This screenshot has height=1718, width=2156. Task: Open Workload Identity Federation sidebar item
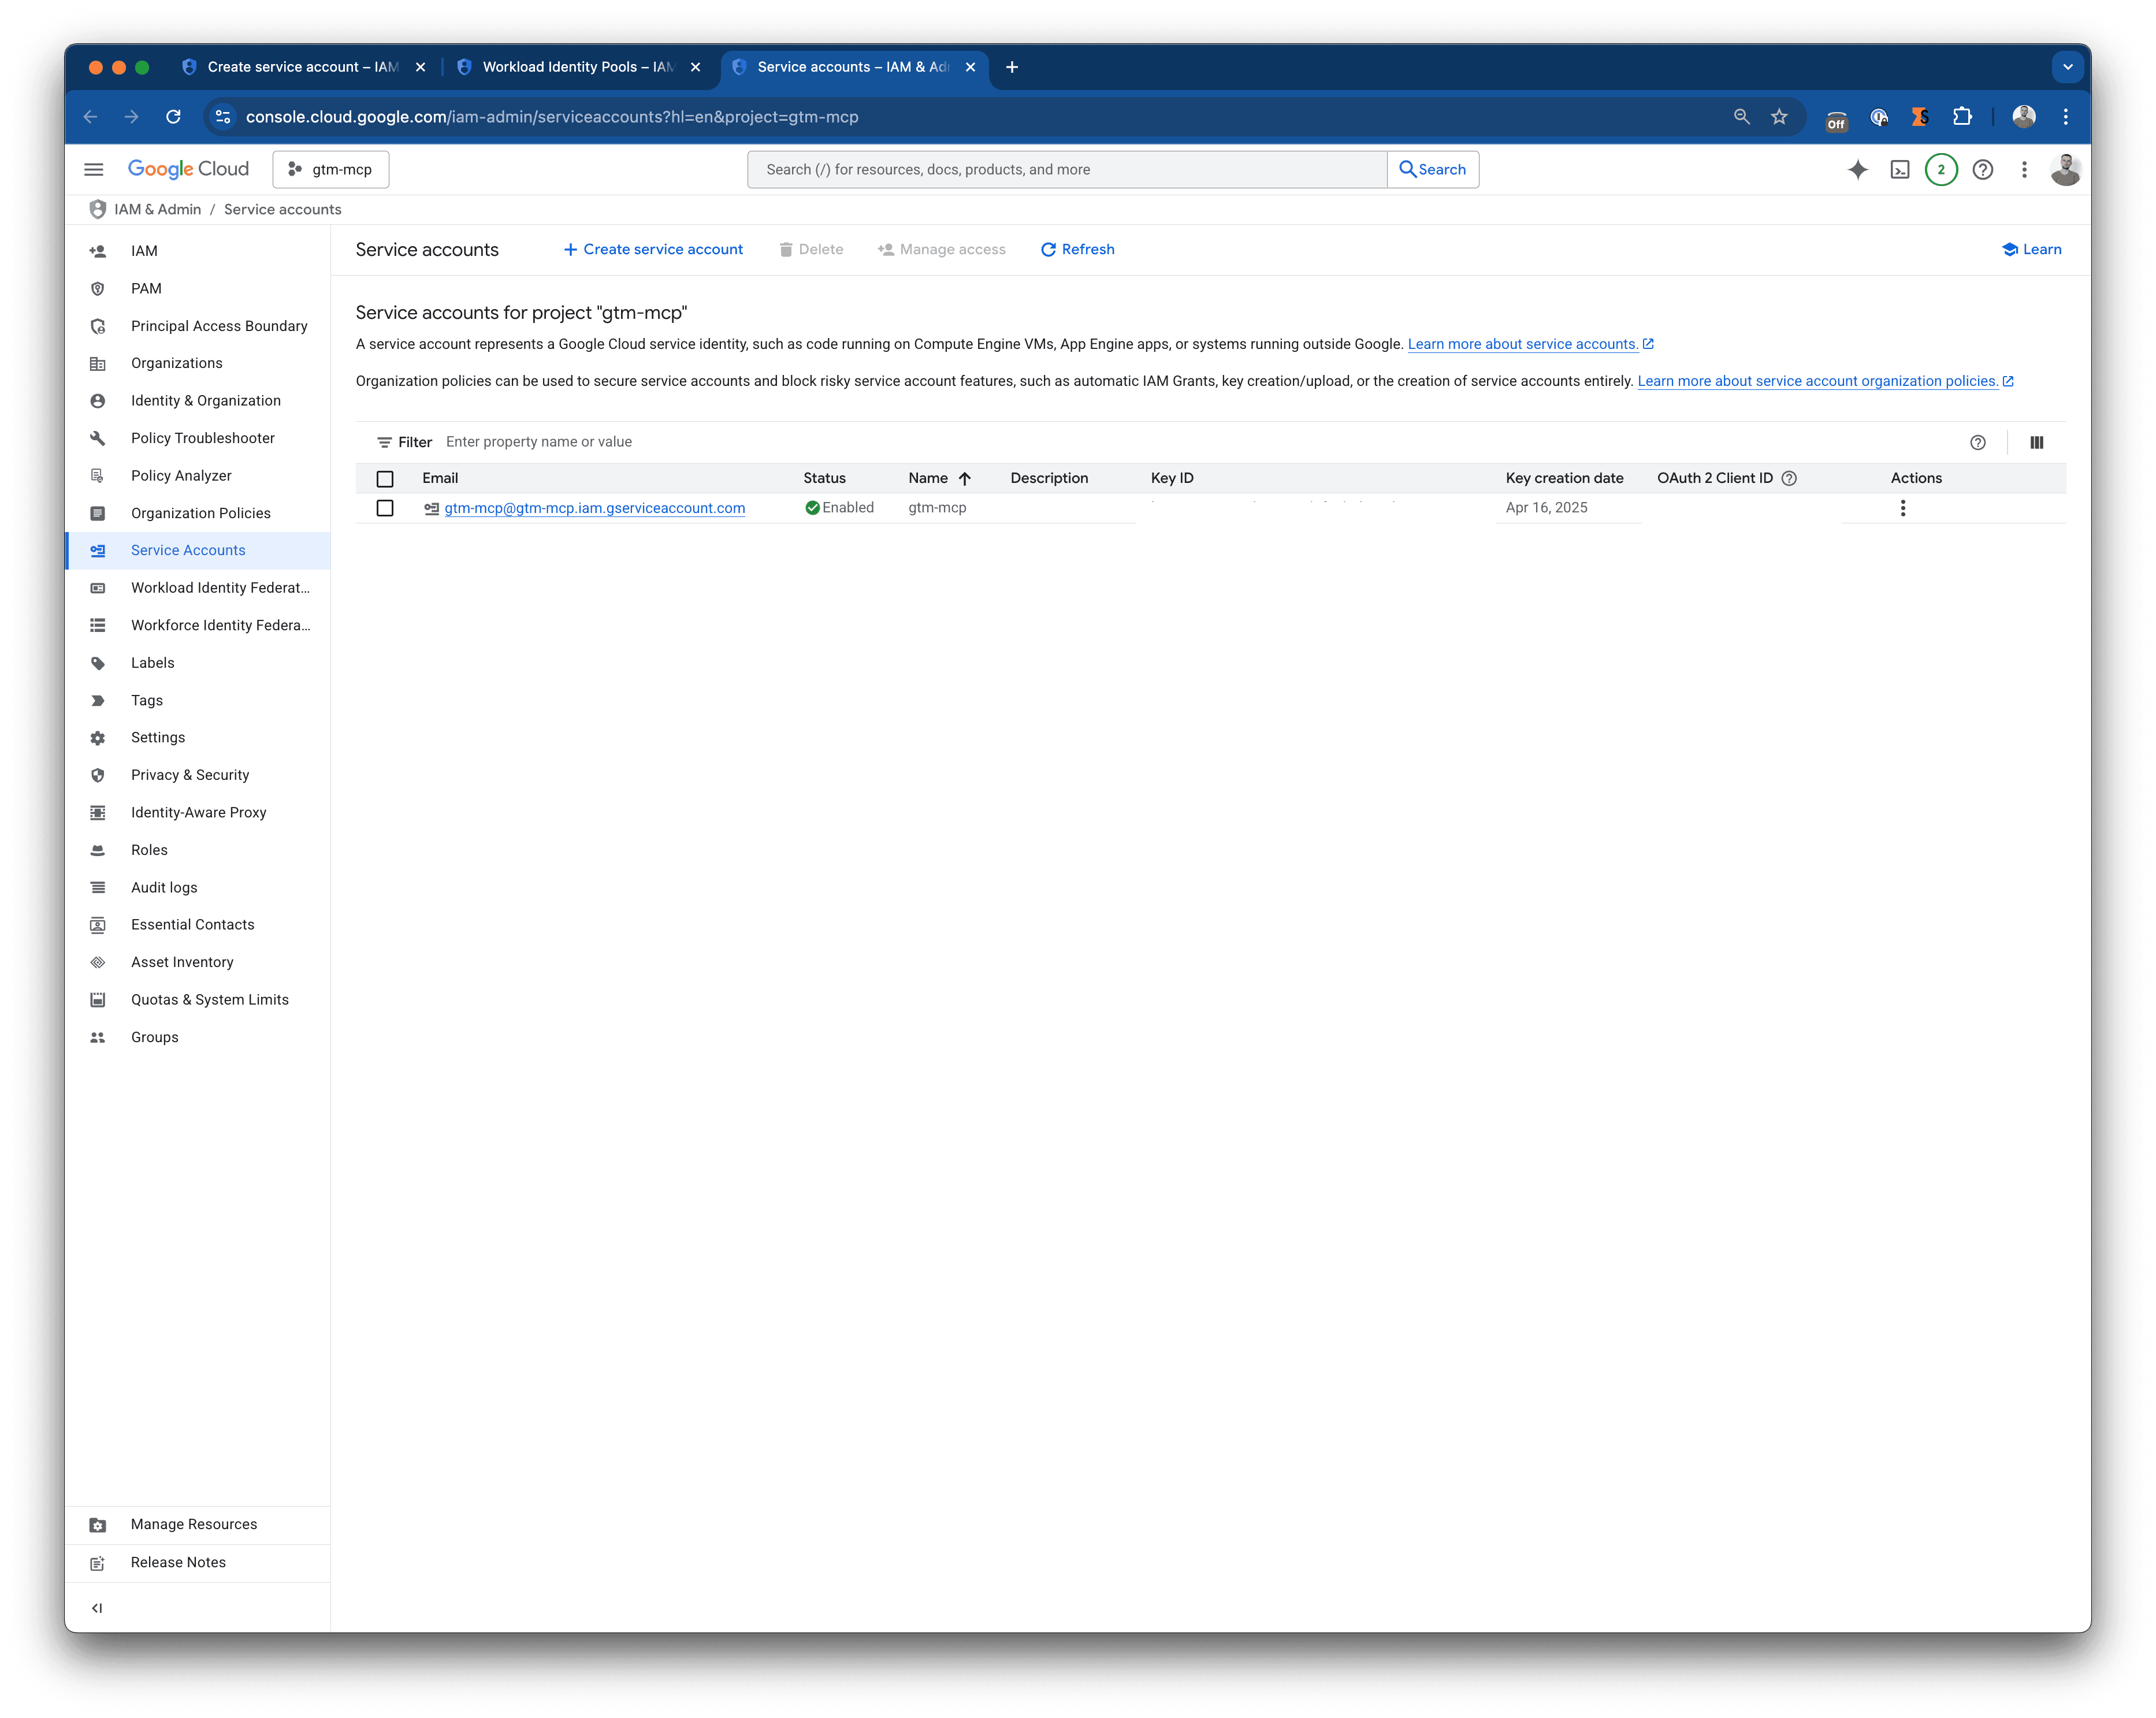point(198,588)
